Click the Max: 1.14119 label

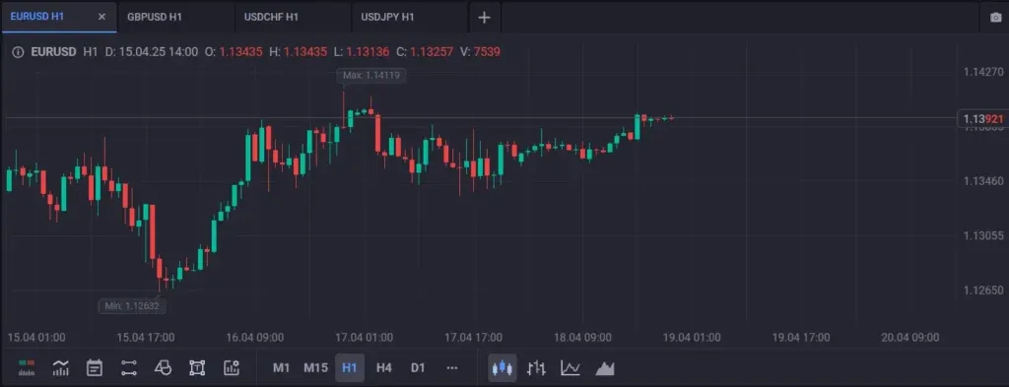tap(371, 75)
